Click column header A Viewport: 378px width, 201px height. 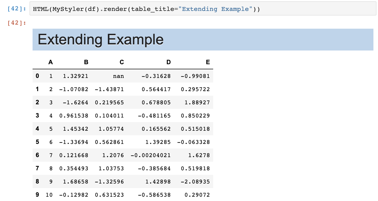50,62
